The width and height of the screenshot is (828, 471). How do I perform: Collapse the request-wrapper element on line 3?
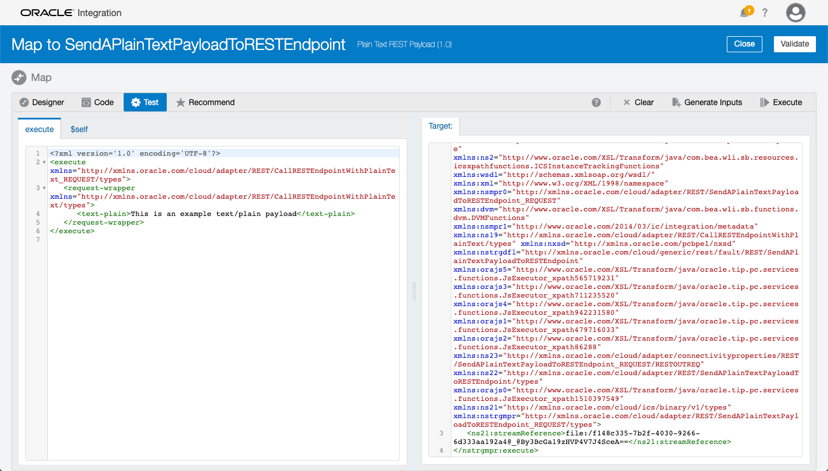(x=44, y=188)
